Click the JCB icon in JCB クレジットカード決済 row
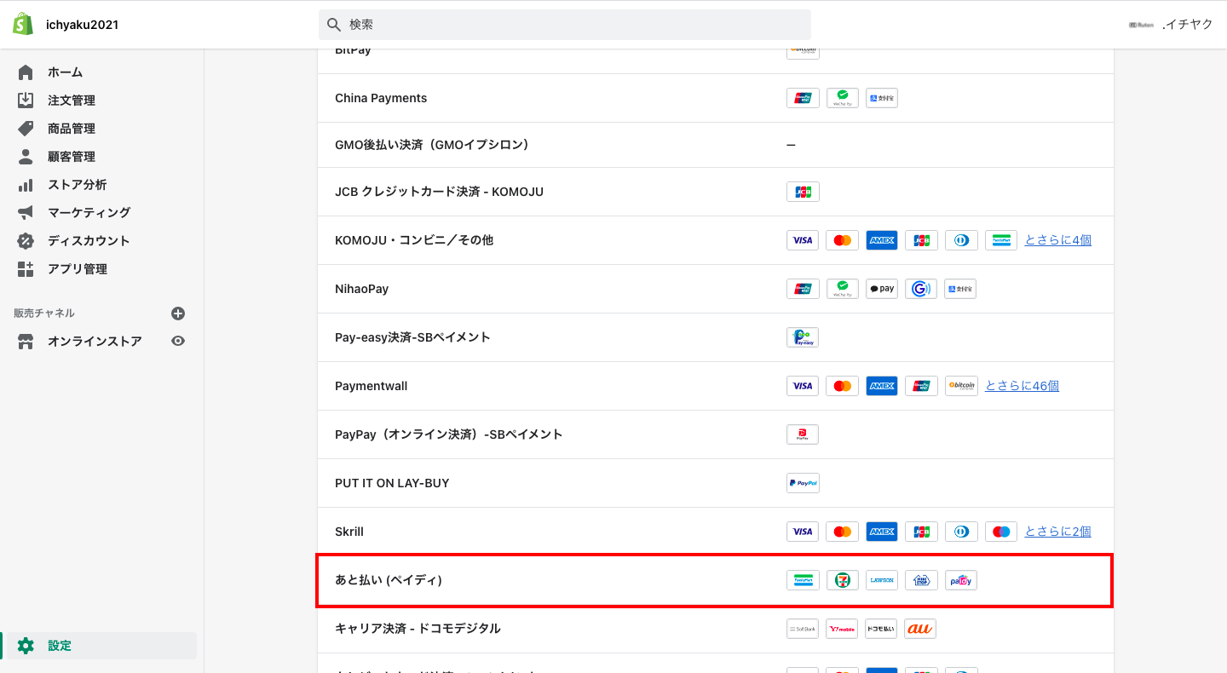 coord(803,192)
